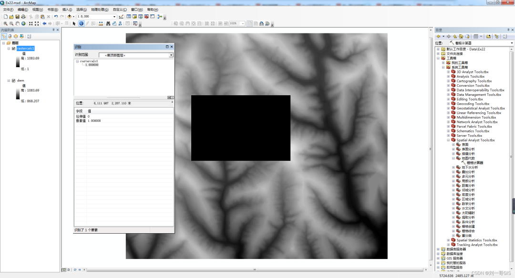
Task: Click the Go To XY icon
Action: click(120, 24)
